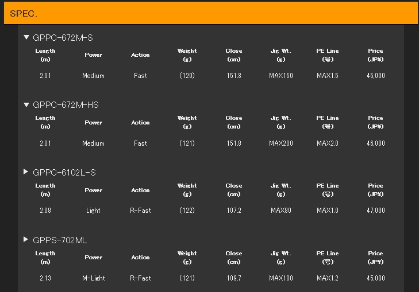Screen dimensions: 419x292
Task: Select the GPPS-702ML model title
Action: tap(60, 240)
